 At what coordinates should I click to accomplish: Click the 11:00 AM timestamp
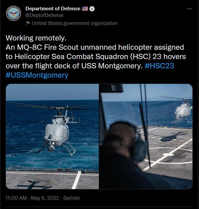[16, 198]
